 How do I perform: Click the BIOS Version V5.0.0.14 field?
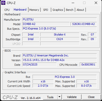[x=60, y=60]
